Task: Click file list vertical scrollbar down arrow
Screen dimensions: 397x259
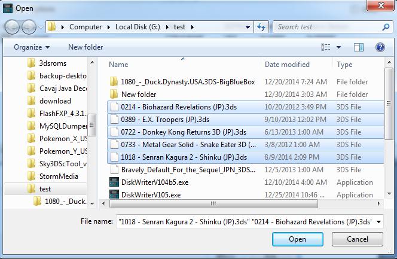Action: [x=389, y=194]
